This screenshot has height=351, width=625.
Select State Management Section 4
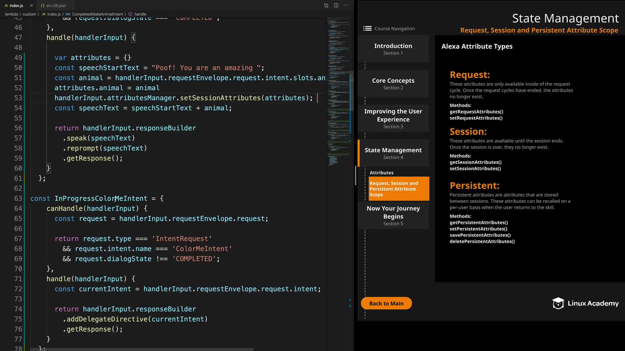[393, 153]
